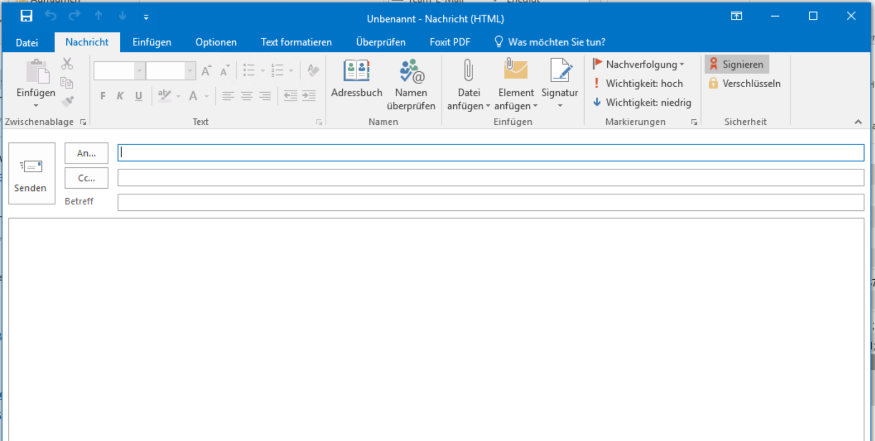Toggle bold (F) formatting

(x=103, y=96)
